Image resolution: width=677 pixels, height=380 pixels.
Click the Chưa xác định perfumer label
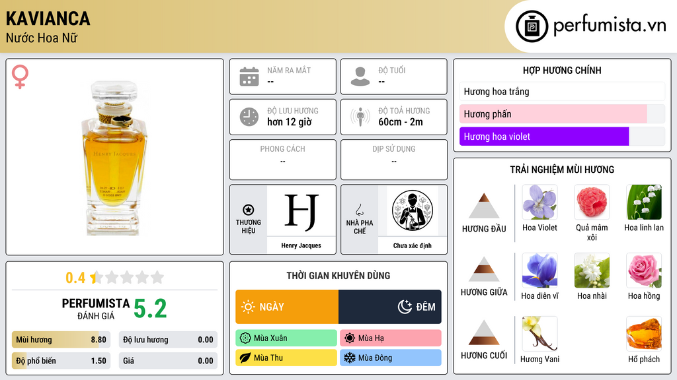pos(413,245)
